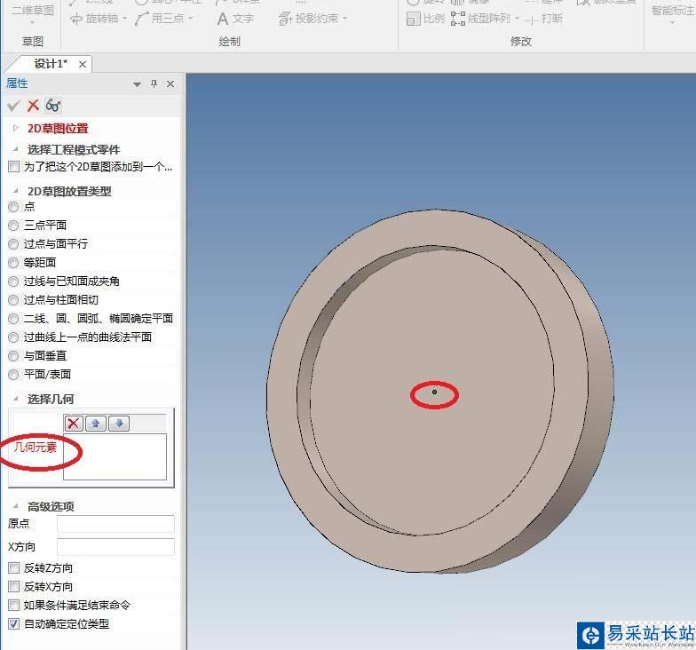
Task: Select 过点与柱面相切 radio option
Action: 13,300
